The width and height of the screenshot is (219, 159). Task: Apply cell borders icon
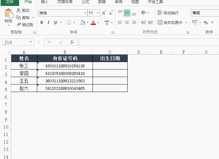(x=69, y=22)
